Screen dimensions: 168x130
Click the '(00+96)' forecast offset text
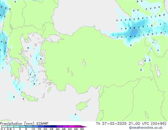click(158, 123)
